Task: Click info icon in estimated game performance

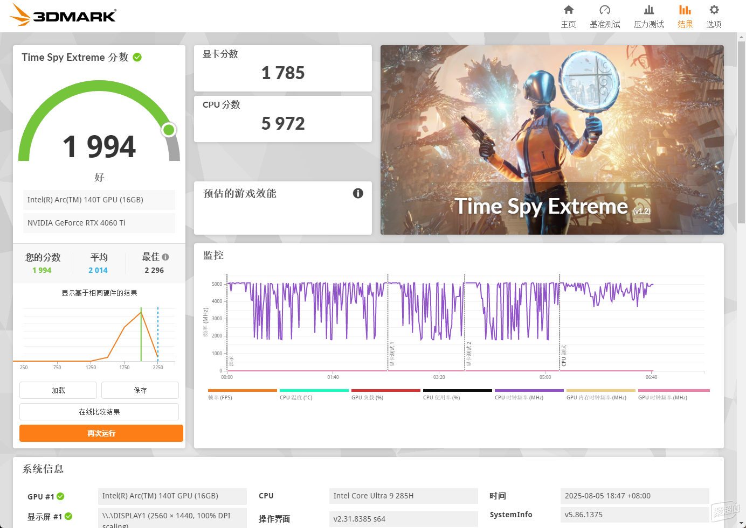Action: (358, 193)
